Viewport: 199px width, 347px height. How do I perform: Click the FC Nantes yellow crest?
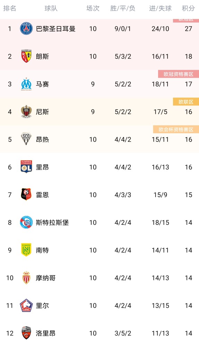coord(26,250)
